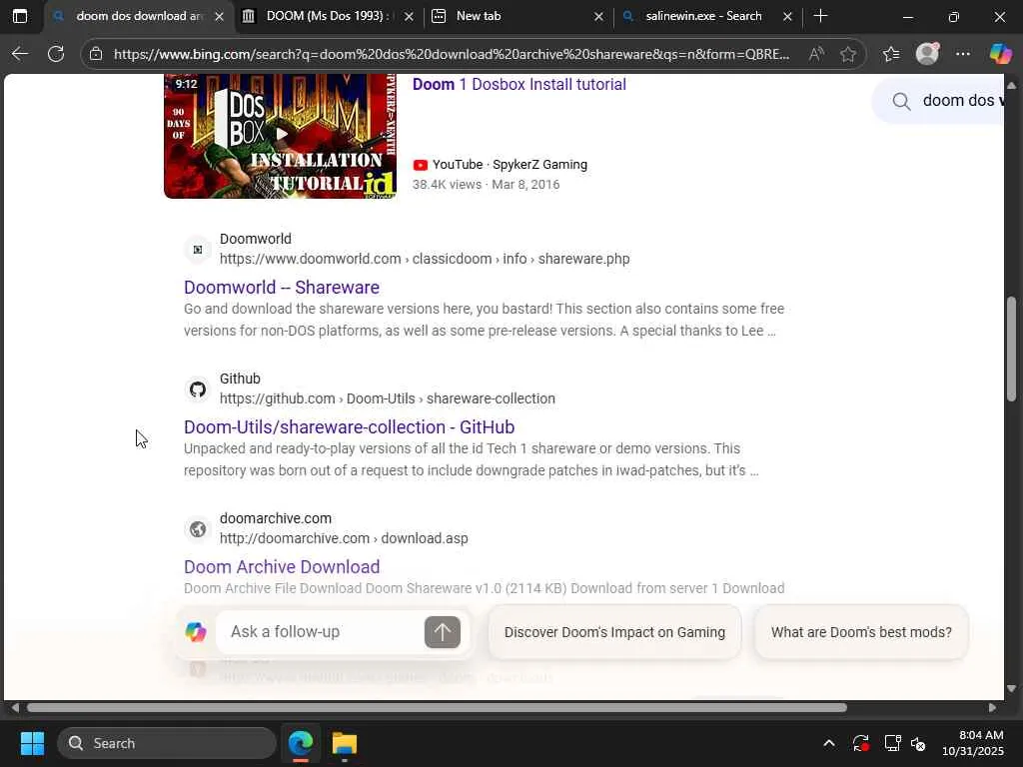Click the scroll up arrow
Viewport: 1023px width, 767px height.
(1011, 86)
